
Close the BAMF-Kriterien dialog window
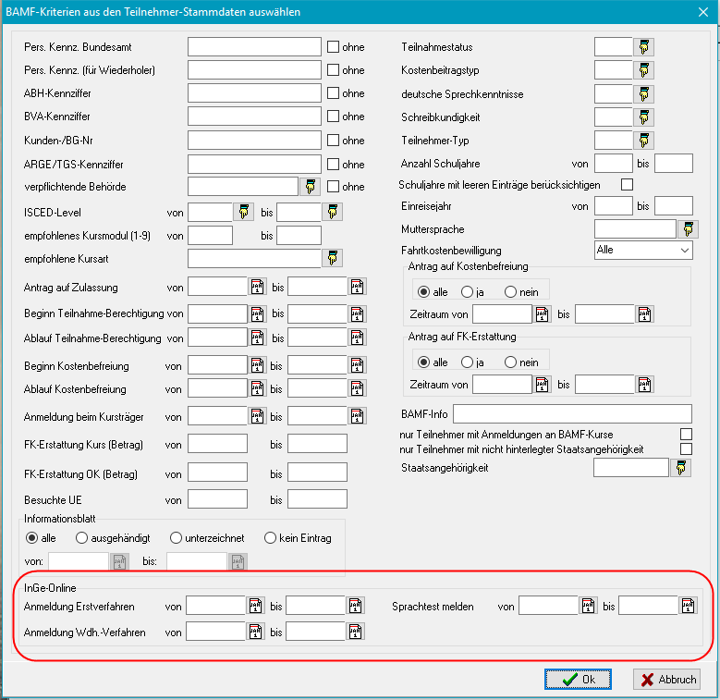(x=703, y=12)
